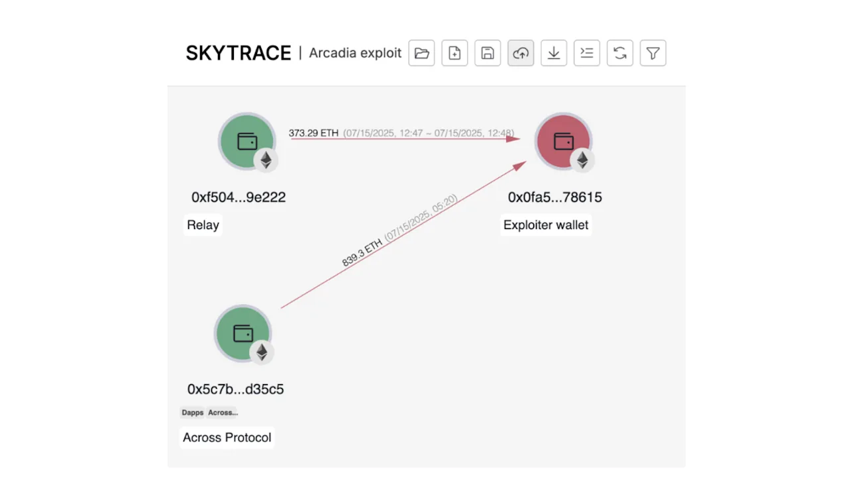This screenshot has width=848, height=500.
Task: Click the Across... tag
Action: 222,413
